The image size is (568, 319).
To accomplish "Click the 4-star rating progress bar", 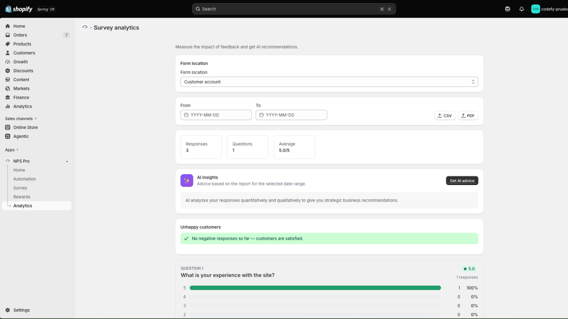I will click(x=315, y=297).
